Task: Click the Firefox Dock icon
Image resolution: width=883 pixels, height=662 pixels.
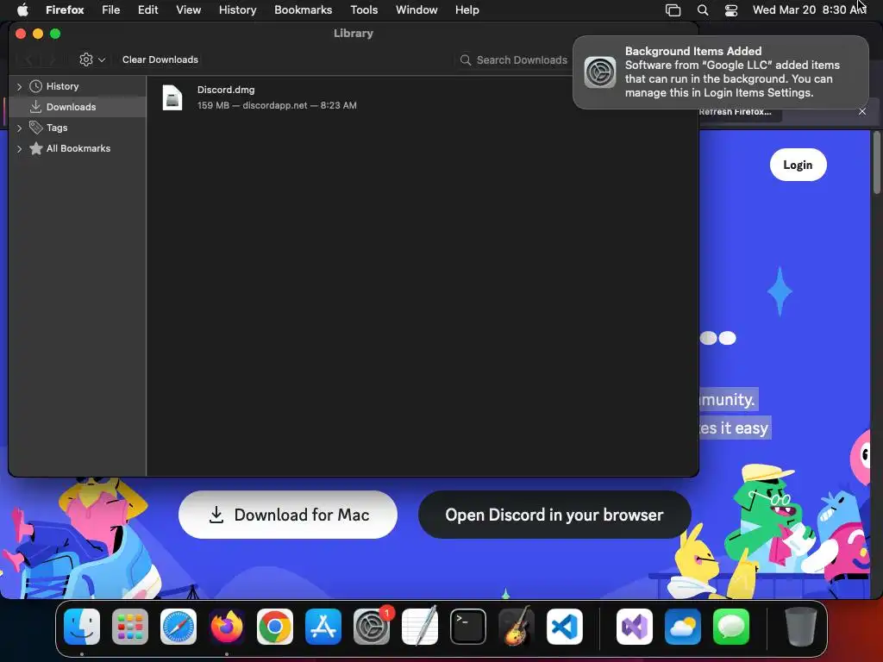Action: (x=227, y=627)
